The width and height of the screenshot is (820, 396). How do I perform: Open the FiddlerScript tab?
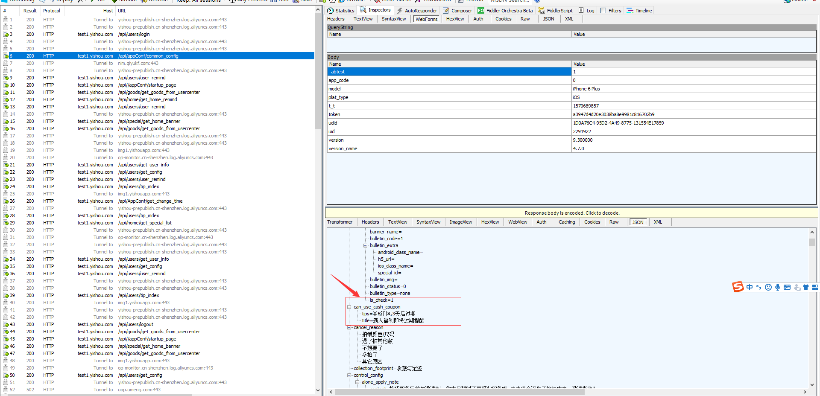(556, 11)
